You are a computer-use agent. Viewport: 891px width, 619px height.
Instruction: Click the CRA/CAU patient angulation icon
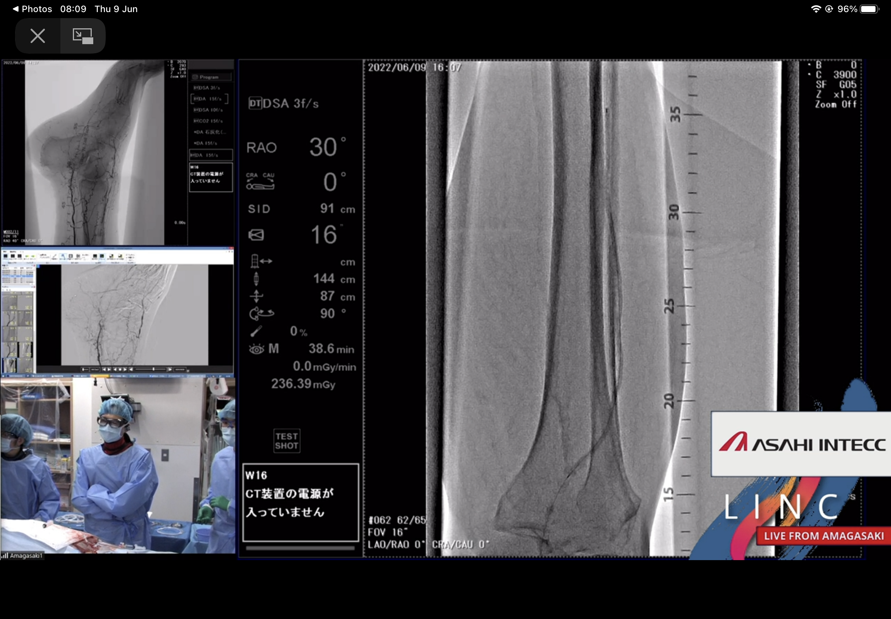tap(260, 181)
